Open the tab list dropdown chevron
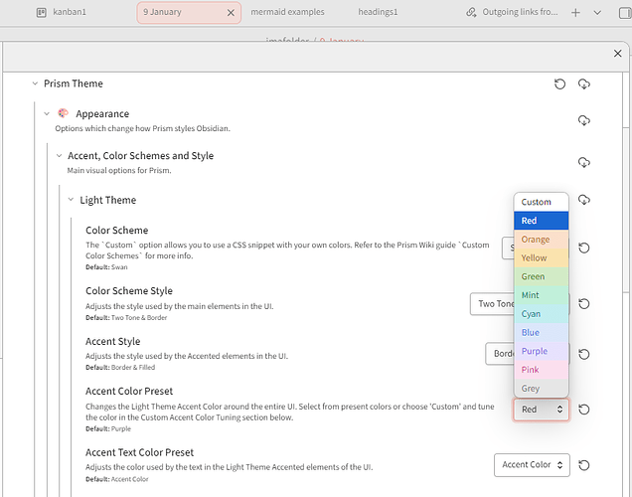The height and width of the screenshot is (497, 632). click(x=597, y=13)
